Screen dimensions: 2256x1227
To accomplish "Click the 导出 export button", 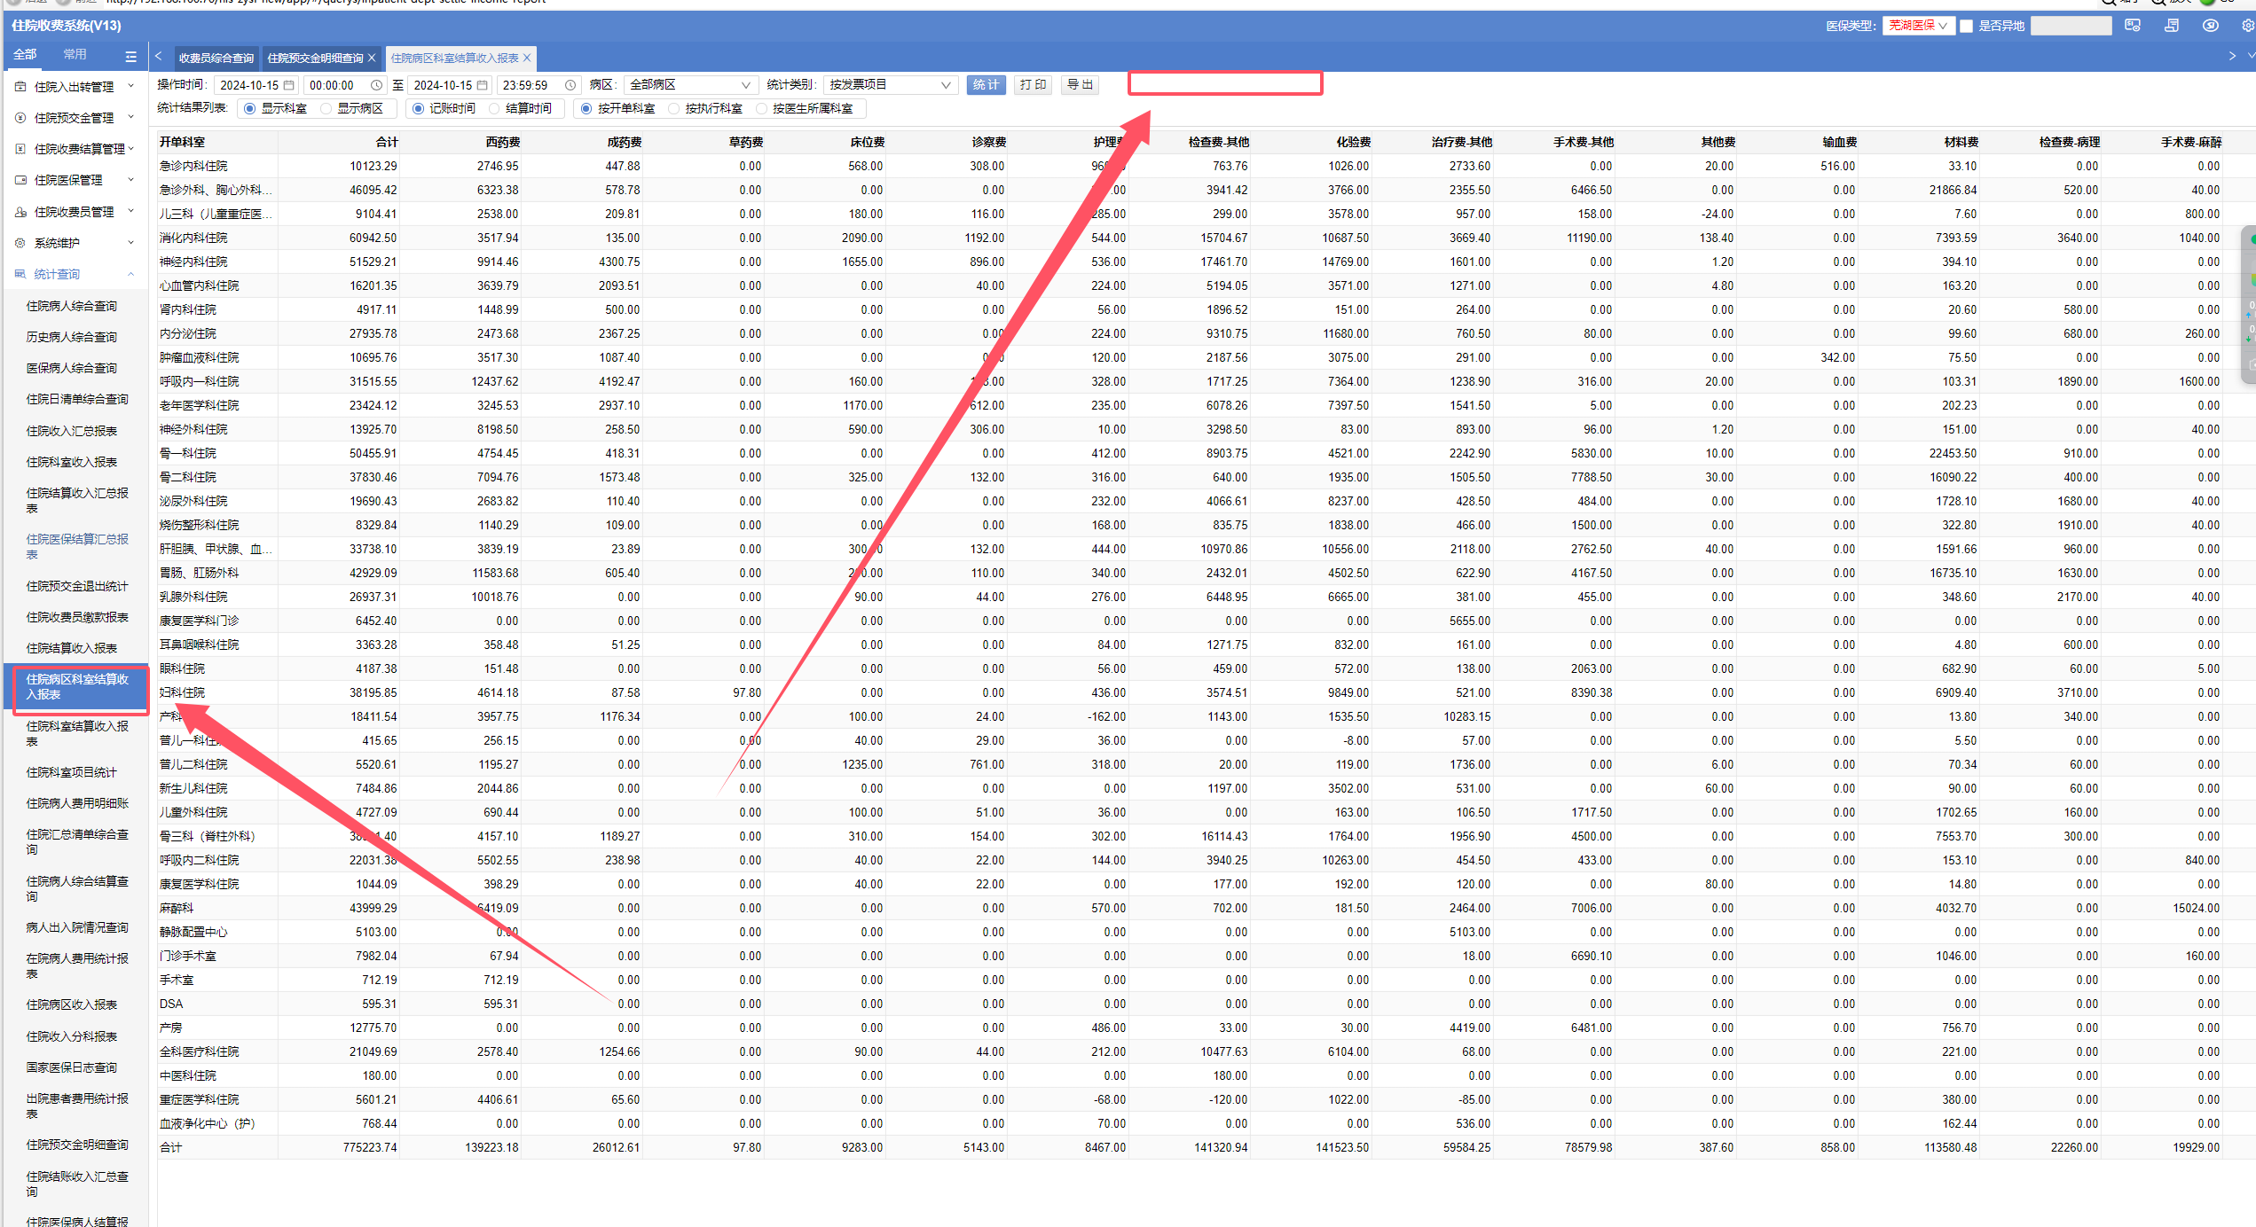I will pyautogui.click(x=1079, y=85).
